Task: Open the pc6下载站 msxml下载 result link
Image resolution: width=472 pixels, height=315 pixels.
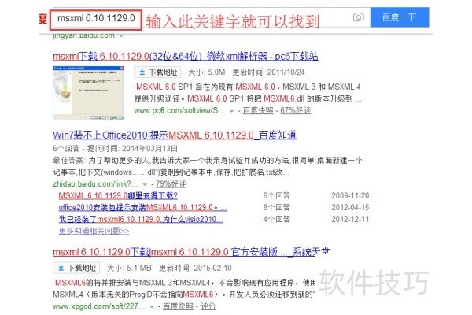Action: coord(186,56)
